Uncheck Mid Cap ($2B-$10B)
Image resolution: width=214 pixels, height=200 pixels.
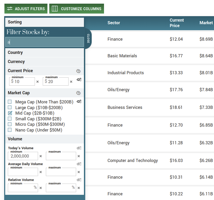coord(10,113)
